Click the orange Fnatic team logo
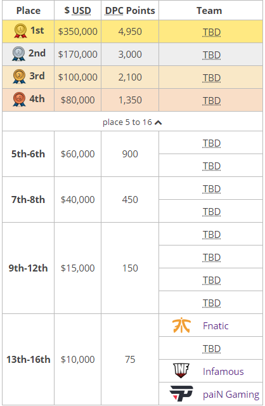The image size is (265, 406). [181, 325]
